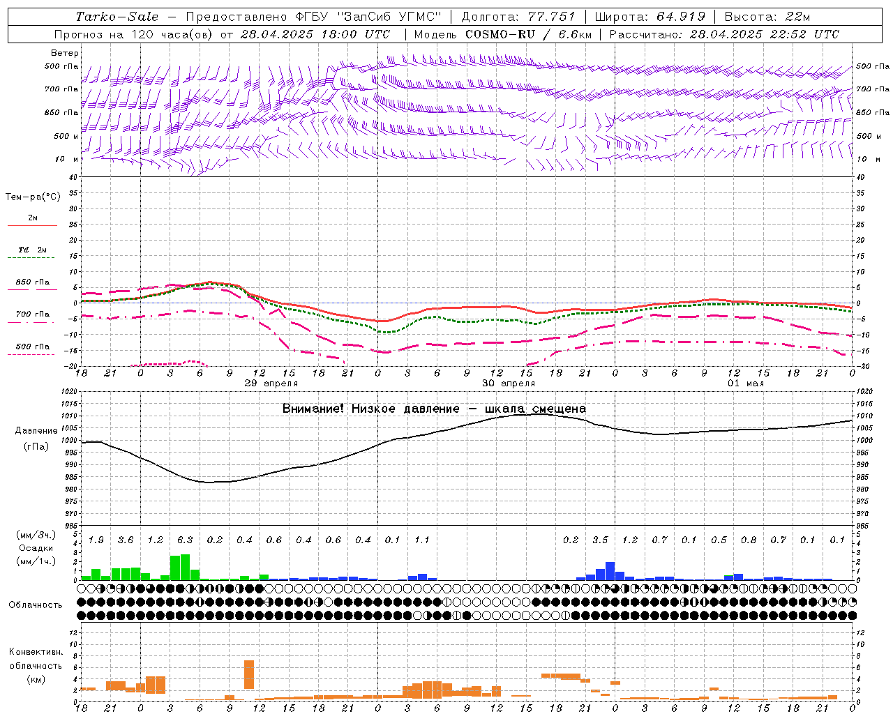Image resolution: width=893 pixels, height=714 pixels.
Task: Click the model name 'COSMO-RU / 6.6км'
Action: (529, 34)
